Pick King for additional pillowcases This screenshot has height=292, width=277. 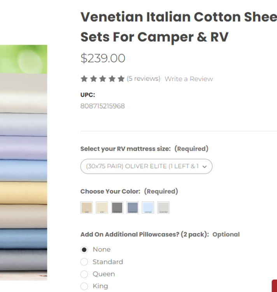point(84,287)
